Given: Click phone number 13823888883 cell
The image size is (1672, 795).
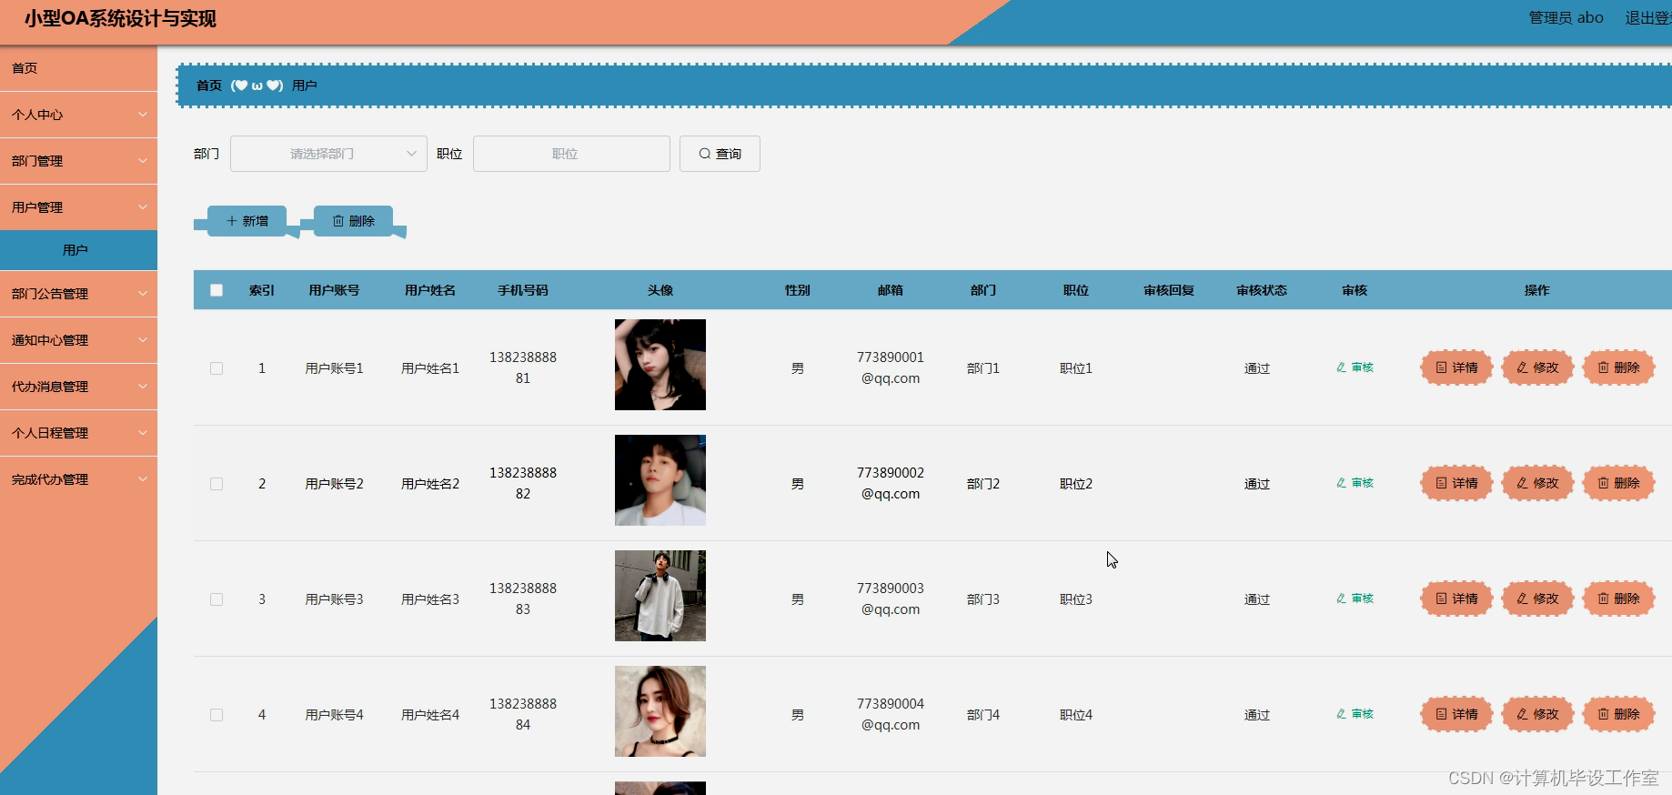Looking at the screenshot, I should (x=523, y=599).
